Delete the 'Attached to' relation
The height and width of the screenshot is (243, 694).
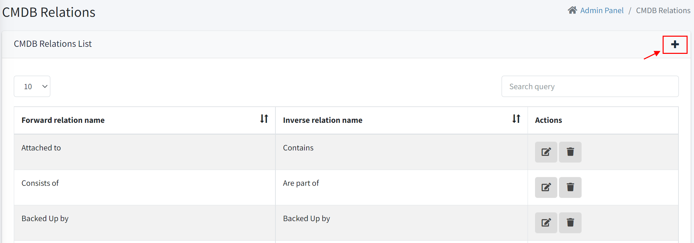click(x=570, y=152)
